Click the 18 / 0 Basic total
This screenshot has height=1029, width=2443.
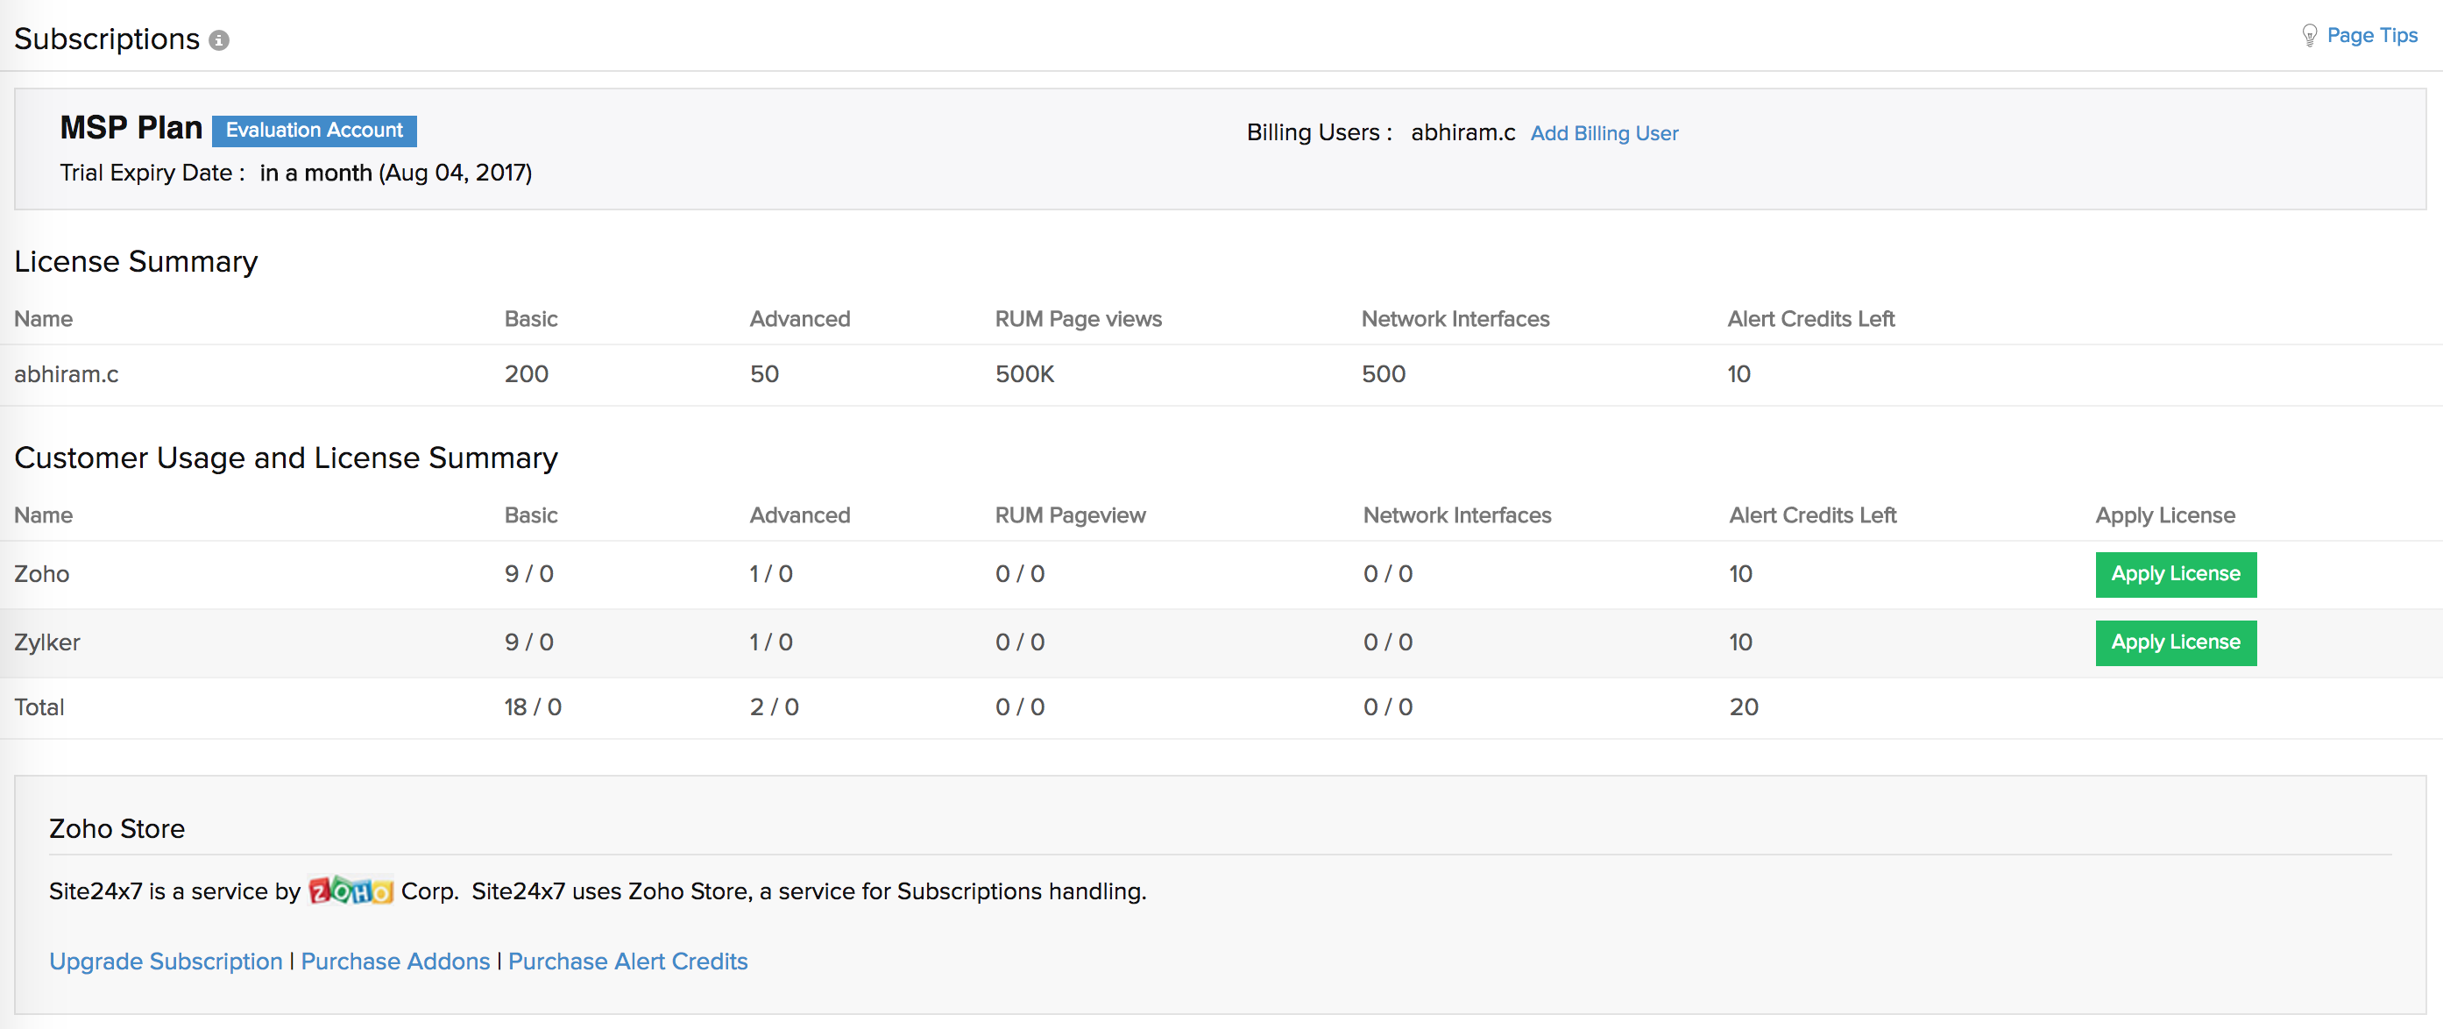[x=533, y=706]
